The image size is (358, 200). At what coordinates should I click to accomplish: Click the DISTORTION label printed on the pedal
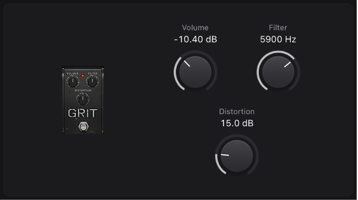tap(83, 90)
